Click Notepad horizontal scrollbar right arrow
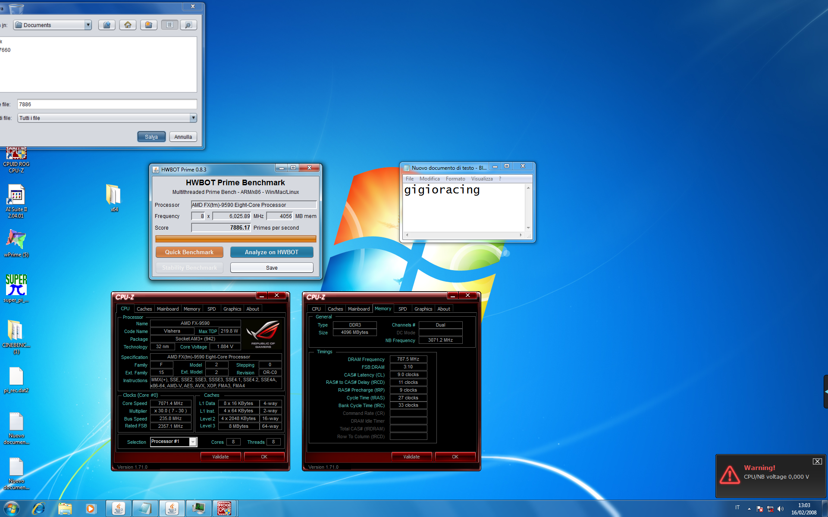Screen dimensions: 828x517 coord(521,235)
